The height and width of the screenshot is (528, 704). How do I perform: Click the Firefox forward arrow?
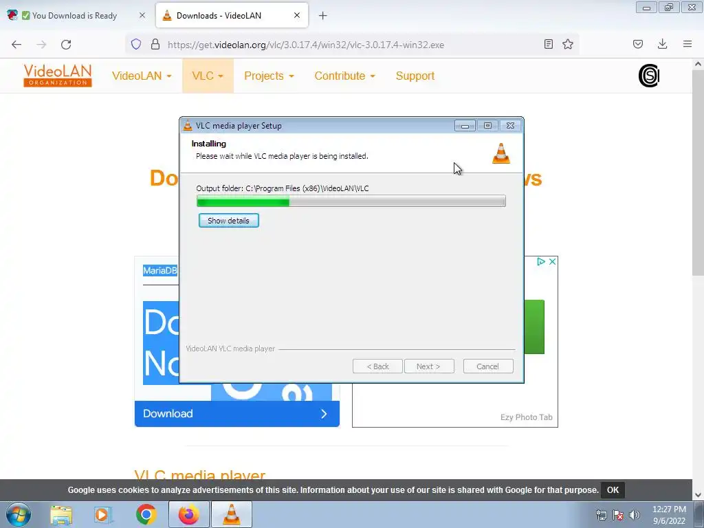click(41, 45)
